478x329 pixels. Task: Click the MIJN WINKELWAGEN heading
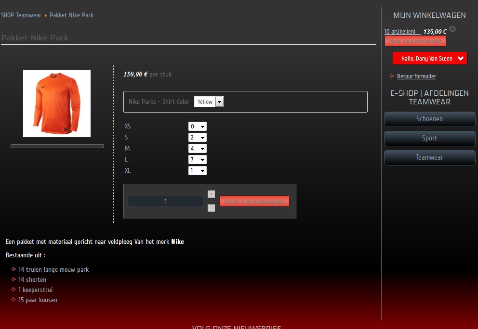429,15
